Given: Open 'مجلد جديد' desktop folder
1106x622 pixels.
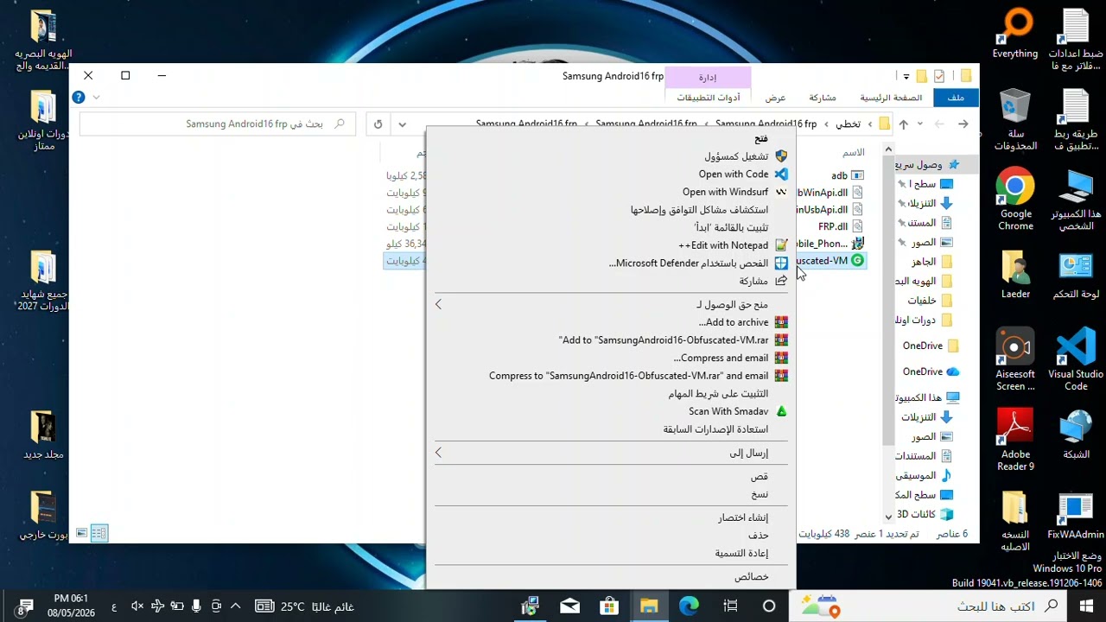Looking at the screenshot, I should pos(43,435).
